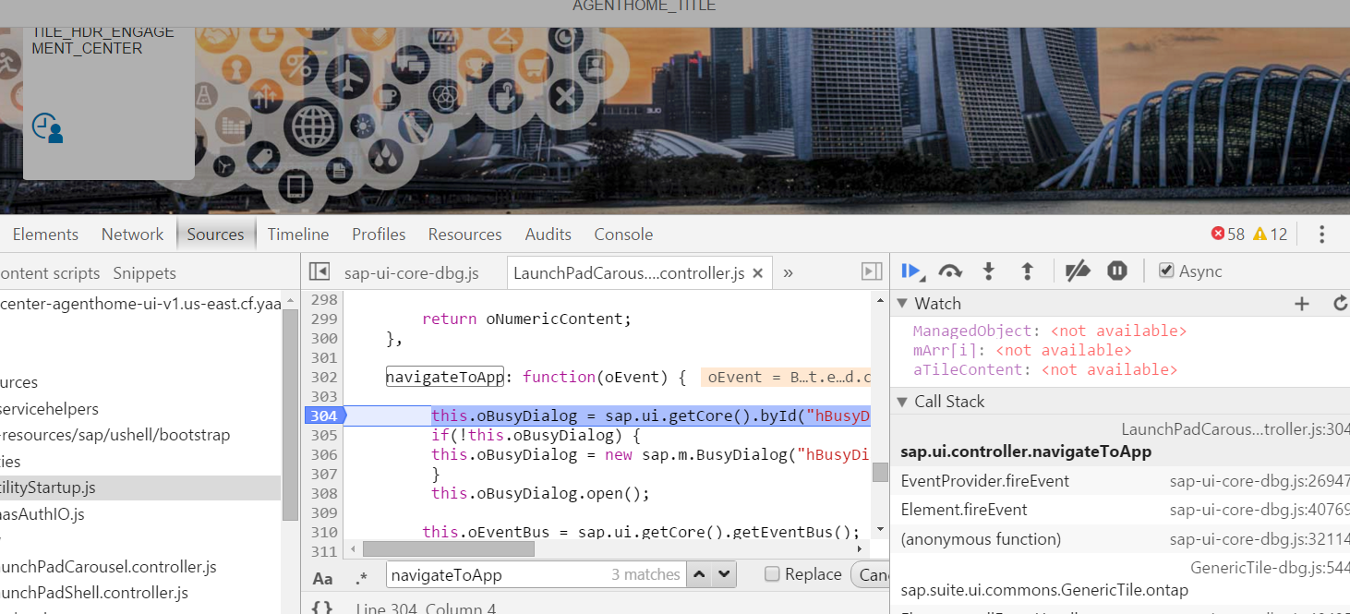Open the Audits panel
1350x614 pixels.
tap(548, 235)
